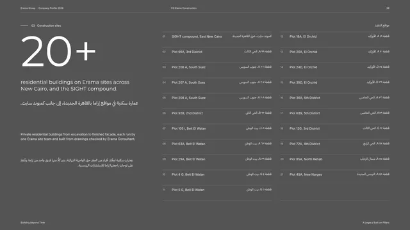The image size is (410, 230).
Task: Click 'Erama Group · Company Profile 2026' header text
Action: tap(42, 8)
